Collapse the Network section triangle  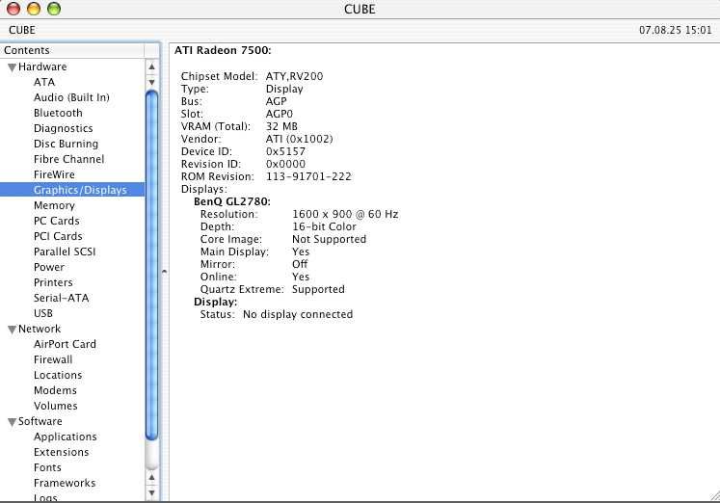13,330
